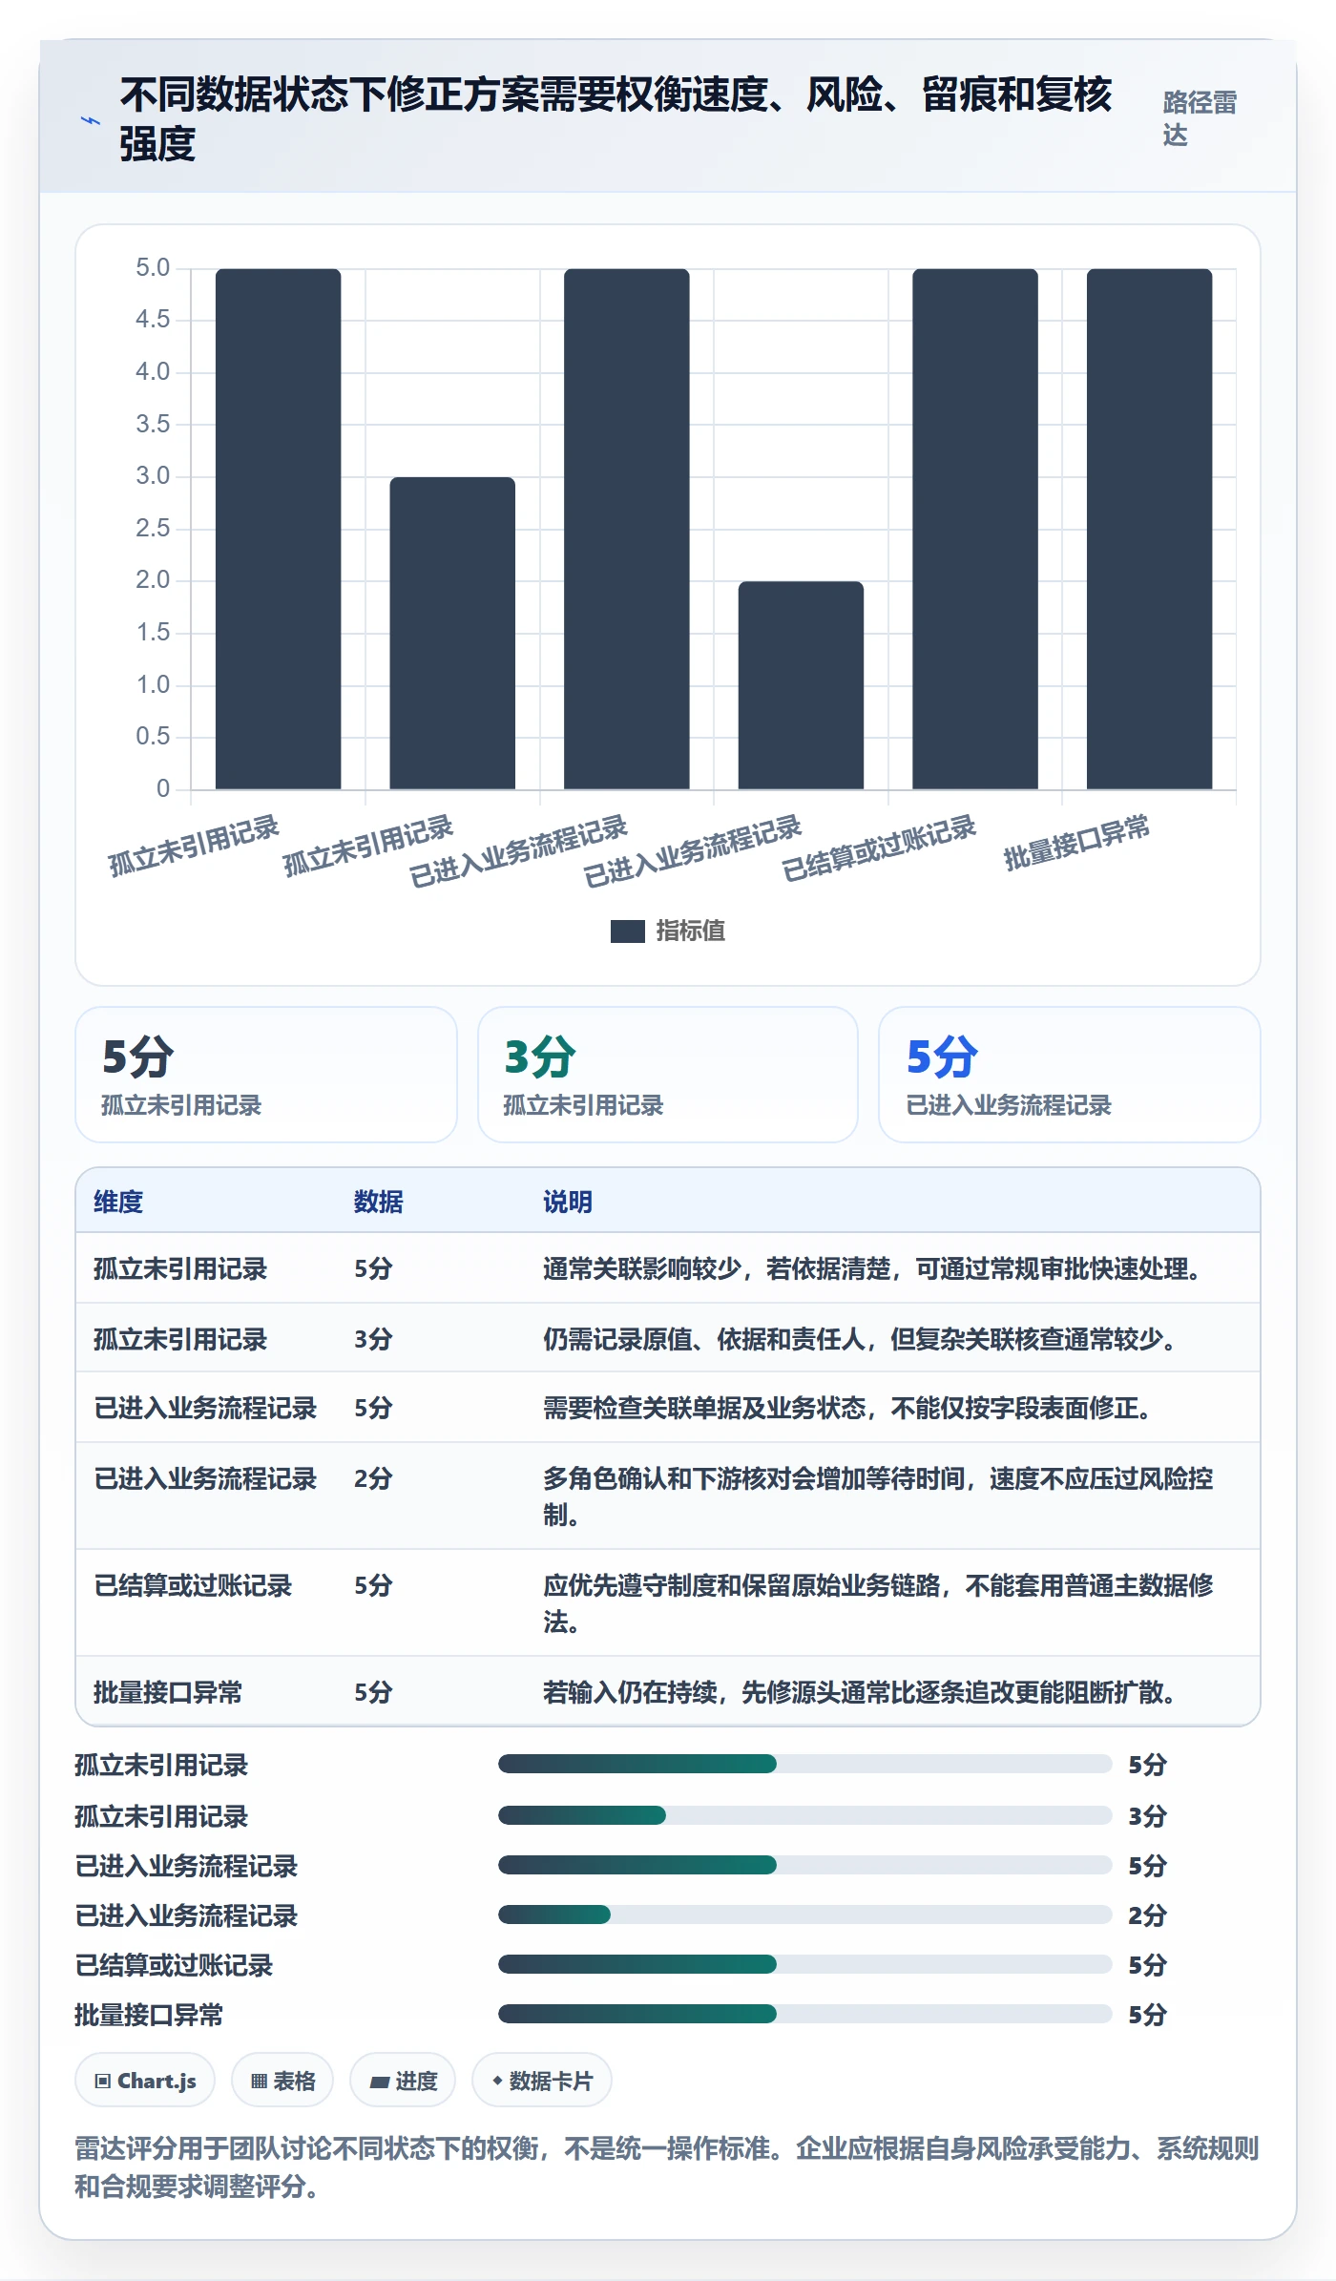The image size is (1336, 2281).
Task: Click the 已结算或过账记录 label in the progress list
Action: (x=174, y=1965)
